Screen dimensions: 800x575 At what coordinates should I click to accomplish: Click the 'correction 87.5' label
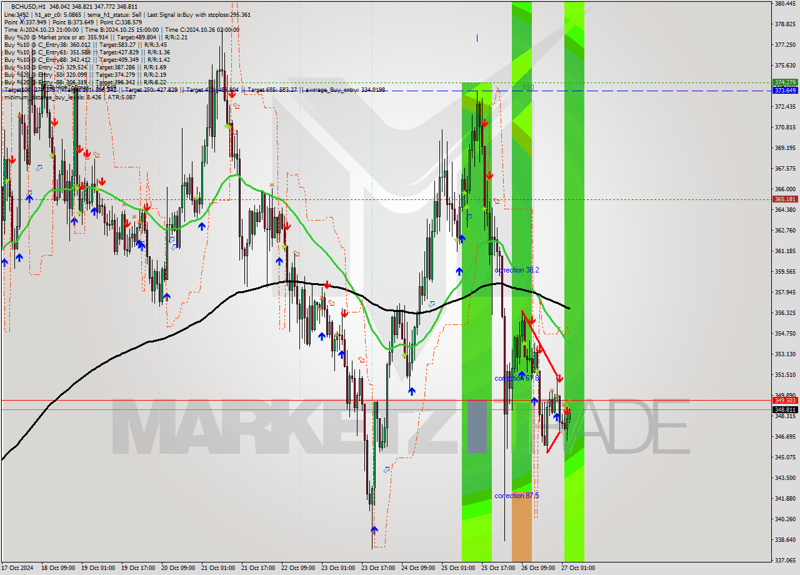tap(516, 496)
